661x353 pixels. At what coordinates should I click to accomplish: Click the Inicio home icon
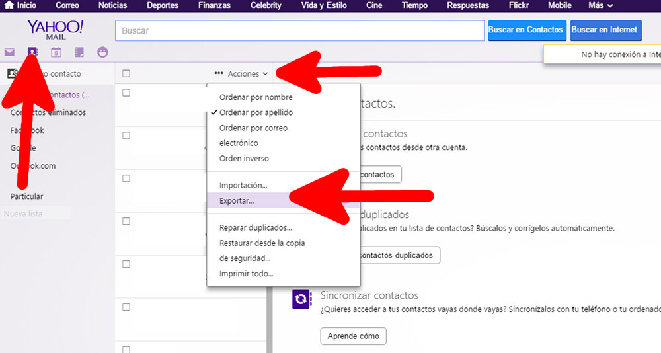coord(9,5)
